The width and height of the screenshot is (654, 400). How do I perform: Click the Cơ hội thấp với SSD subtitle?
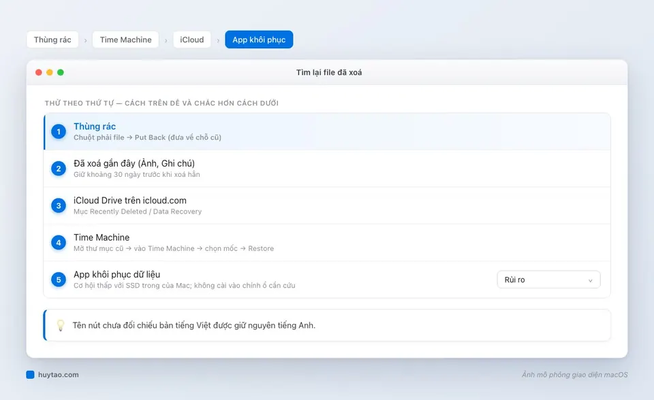tap(185, 286)
